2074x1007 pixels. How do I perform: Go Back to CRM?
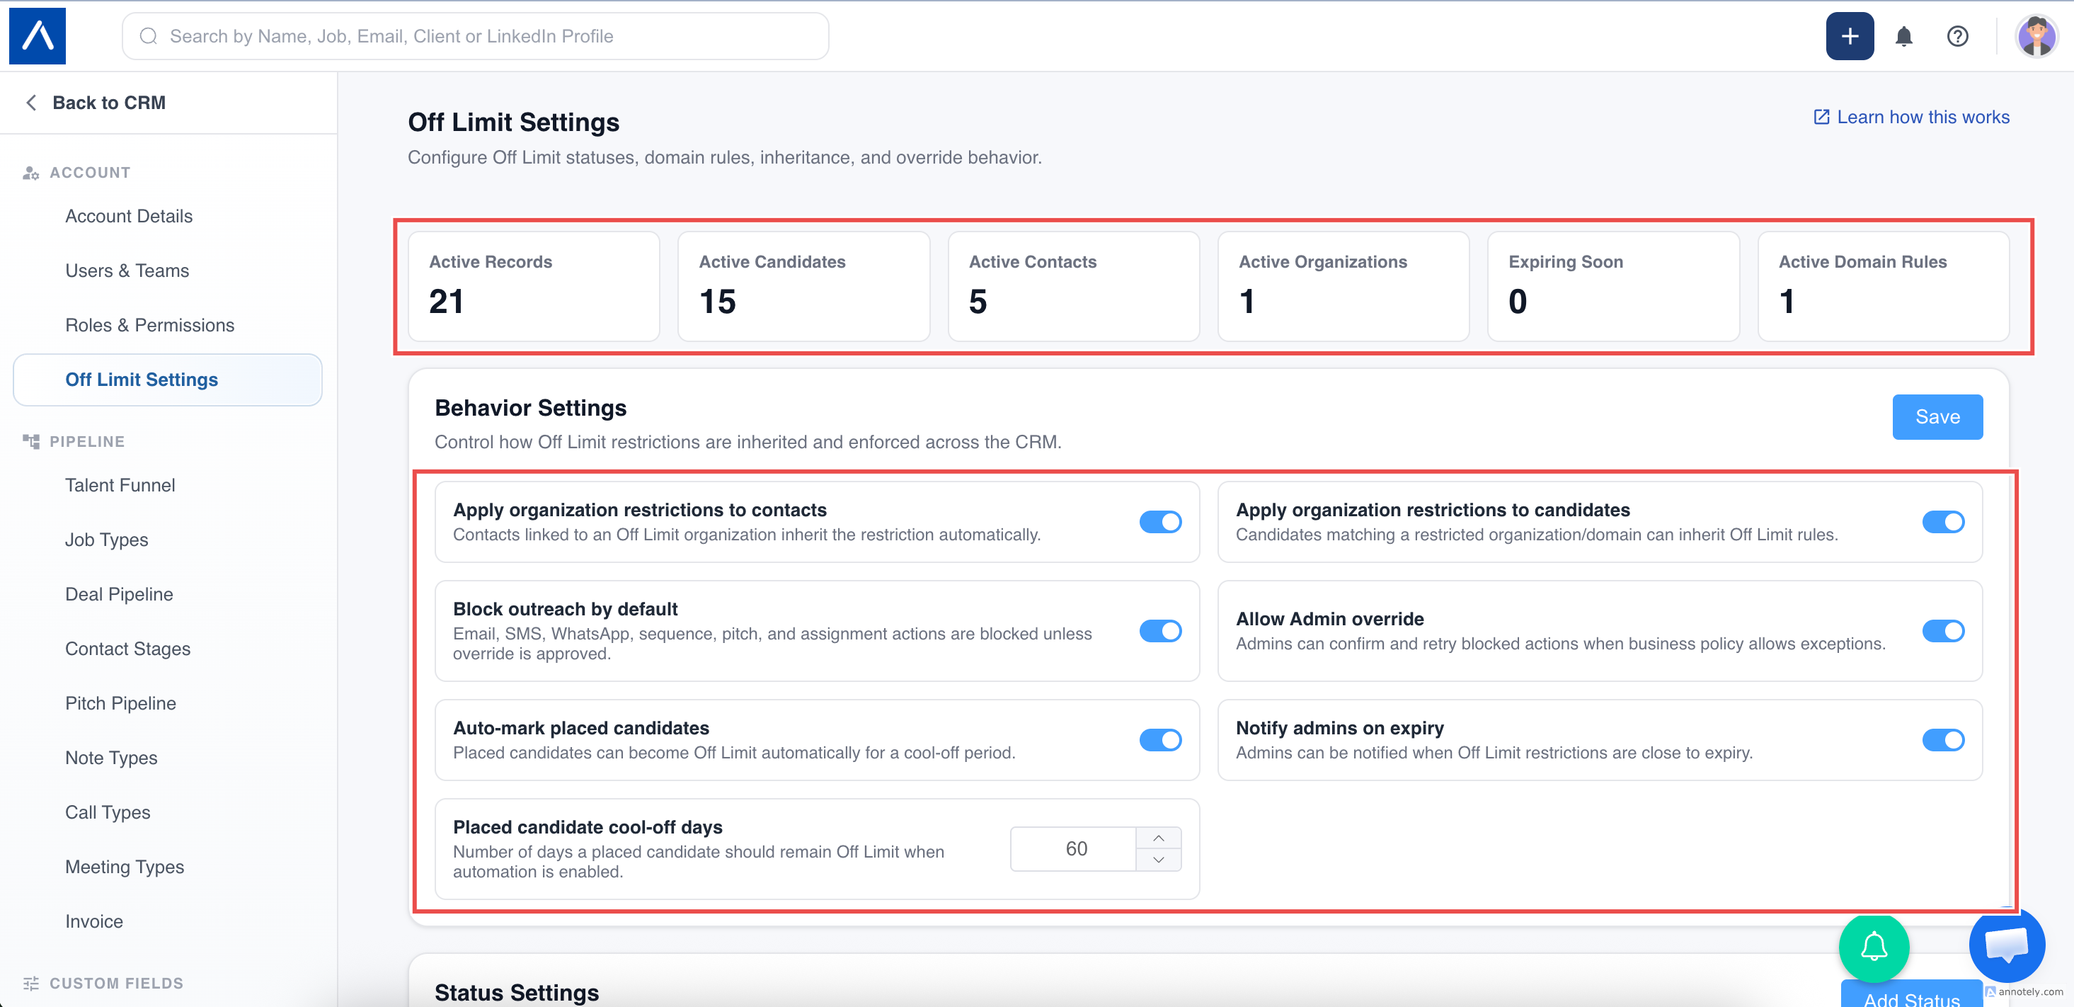(x=109, y=102)
